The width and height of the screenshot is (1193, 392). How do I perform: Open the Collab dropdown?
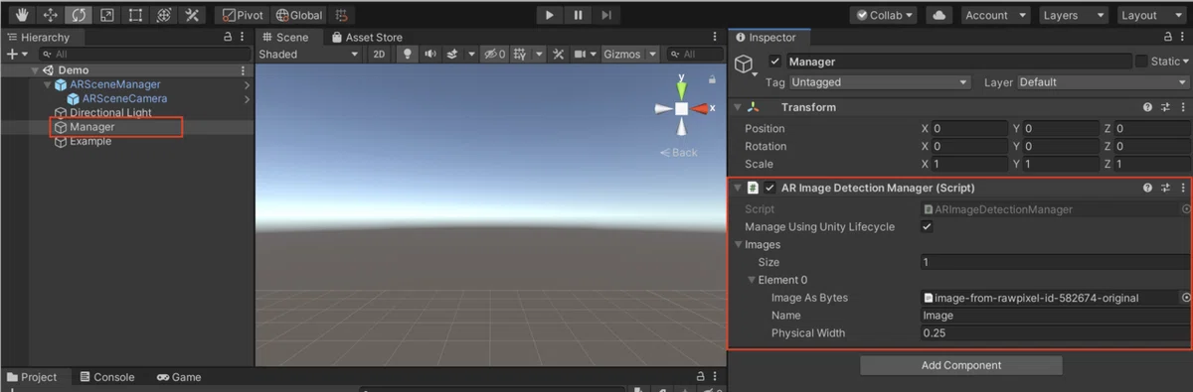885,15
